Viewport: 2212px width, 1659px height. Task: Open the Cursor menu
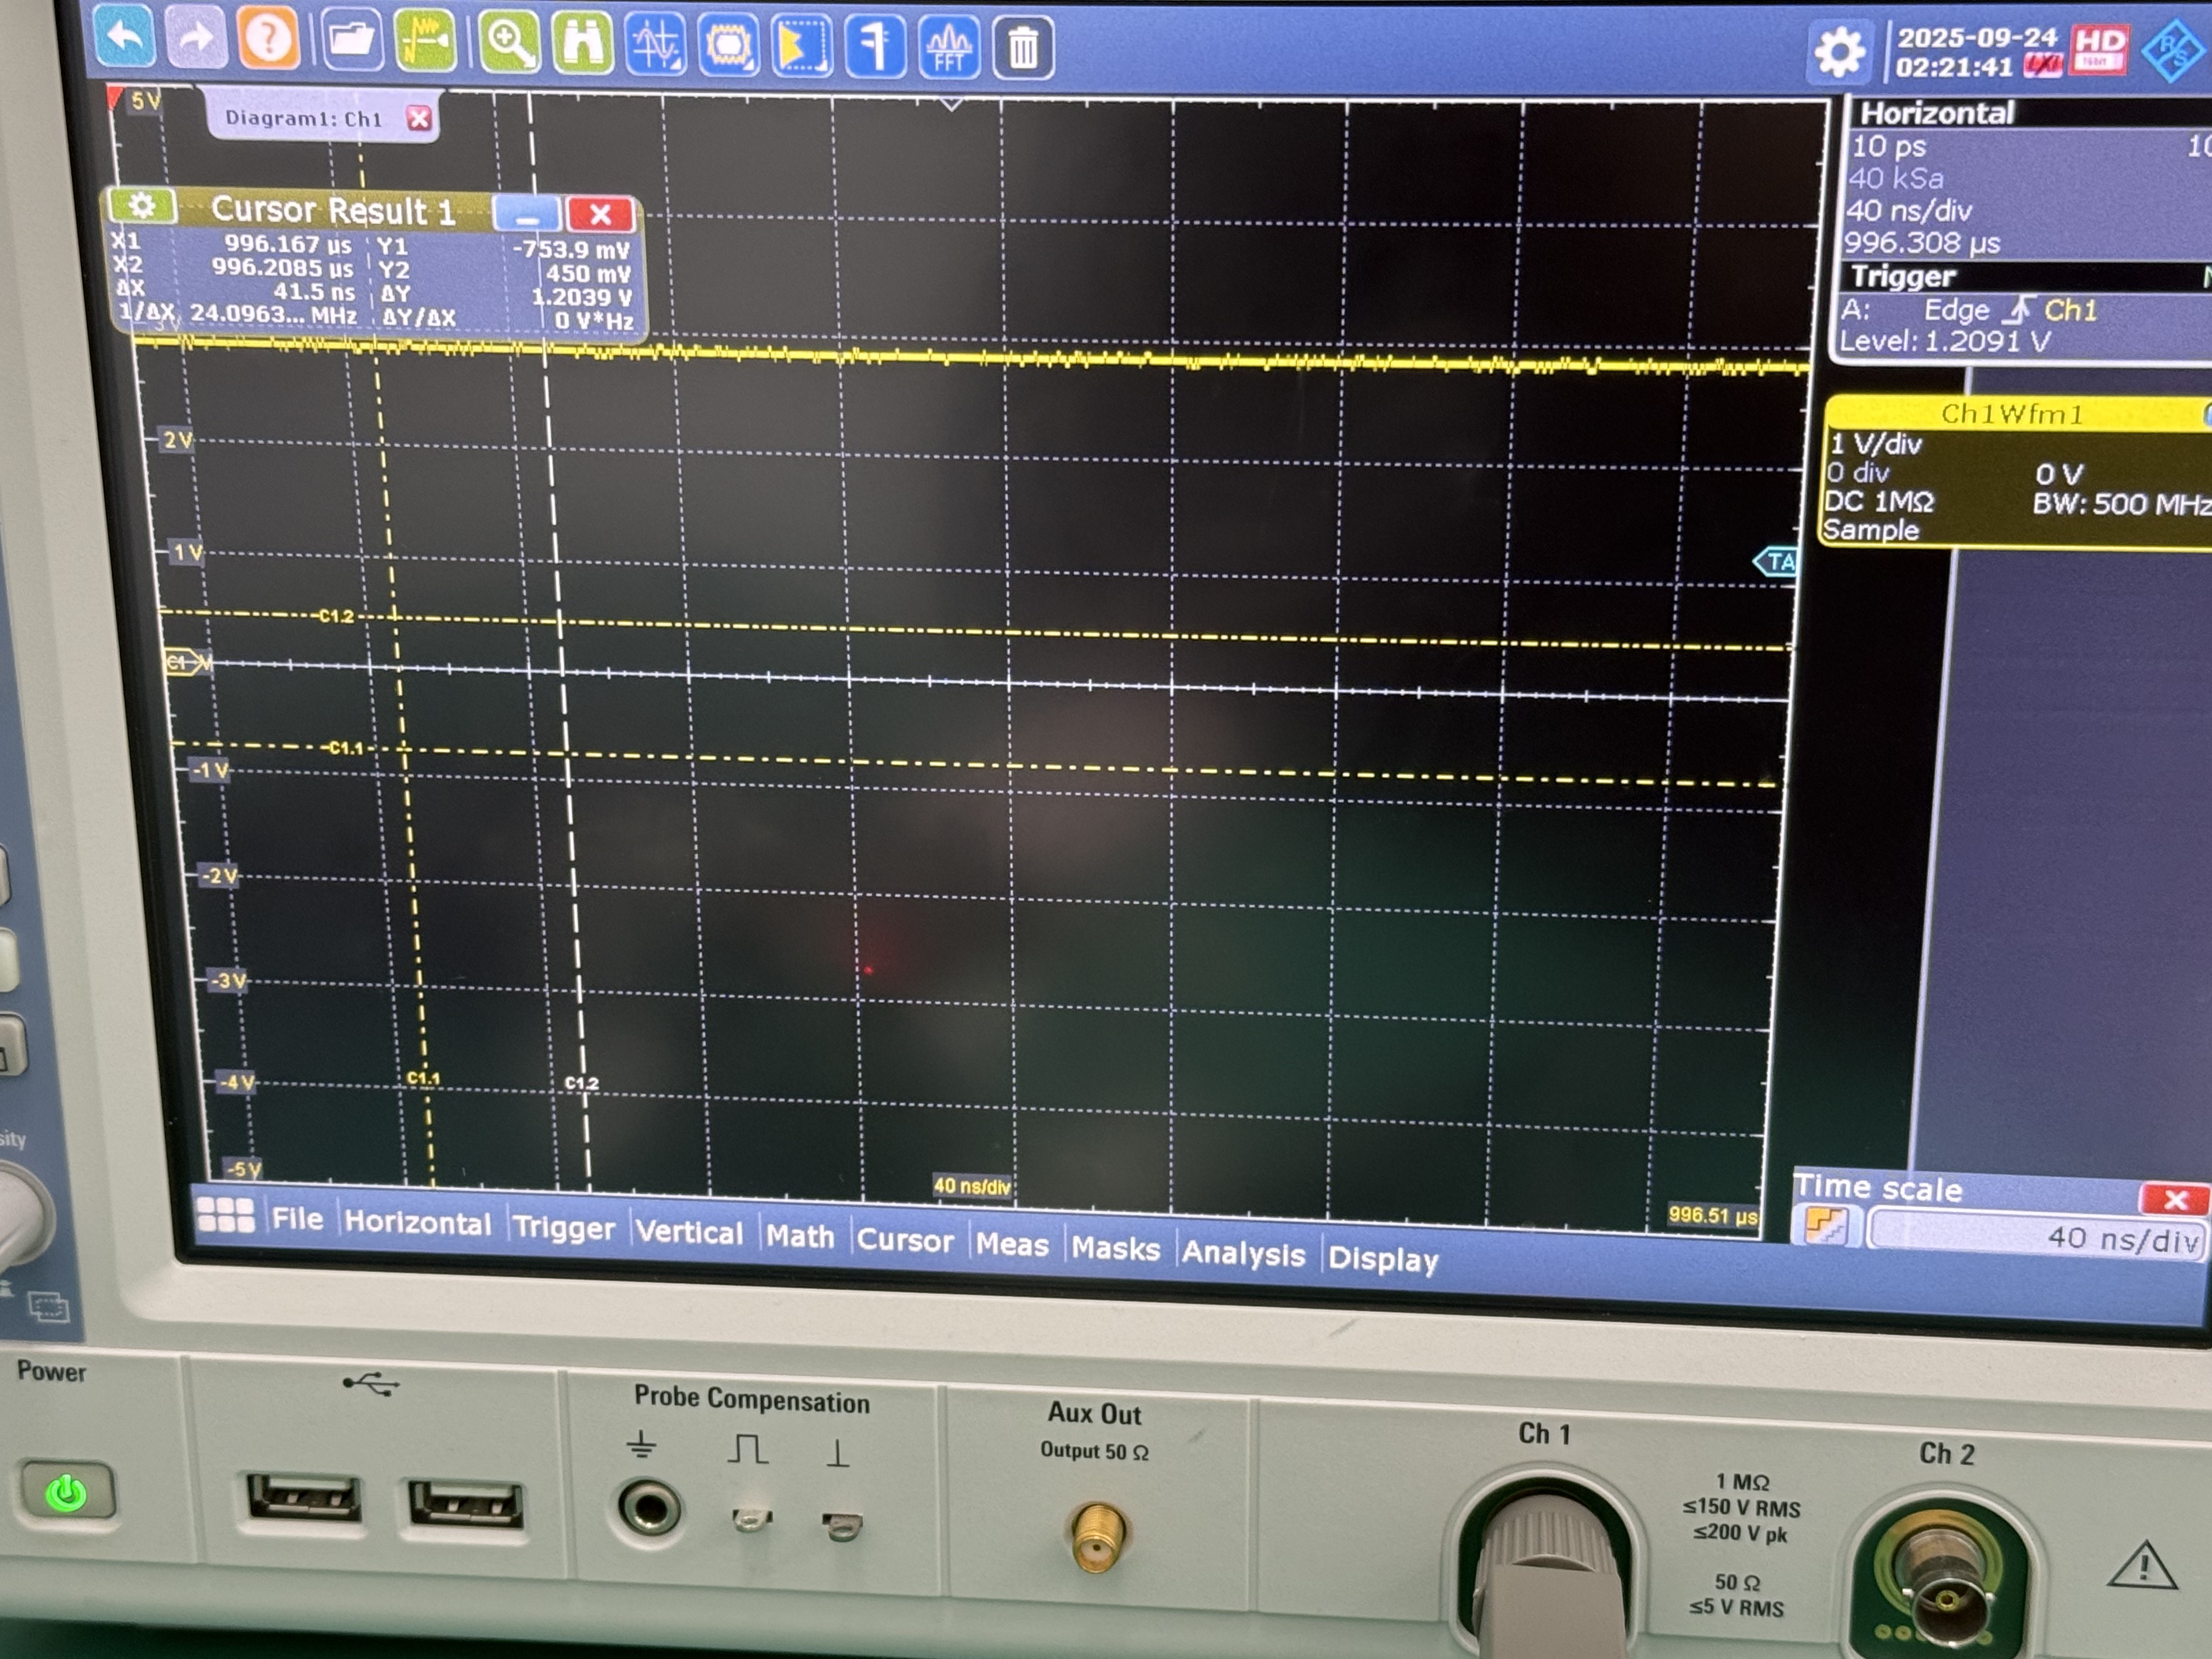904,1240
